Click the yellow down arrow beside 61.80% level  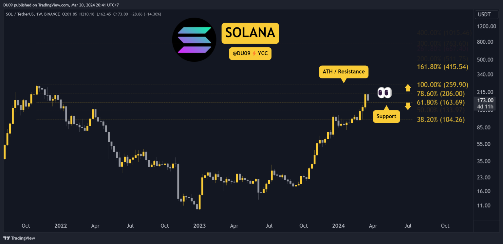point(408,106)
